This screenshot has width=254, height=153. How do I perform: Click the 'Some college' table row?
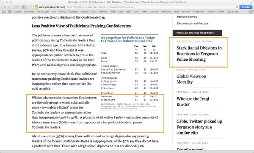[129, 85]
